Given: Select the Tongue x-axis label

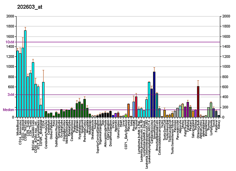Looking at the screenshot, I should [95, 125].
